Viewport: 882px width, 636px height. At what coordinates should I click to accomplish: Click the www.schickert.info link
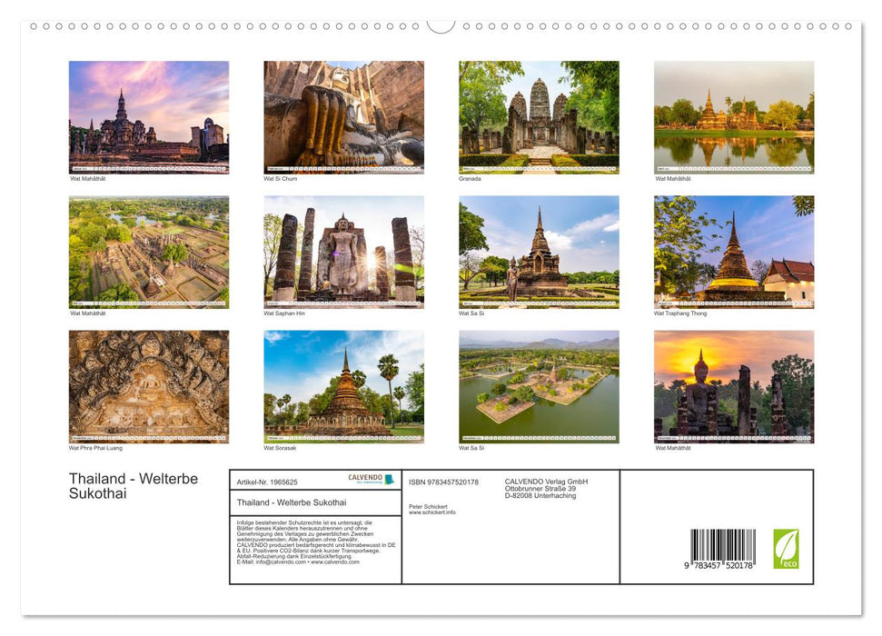click(432, 512)
